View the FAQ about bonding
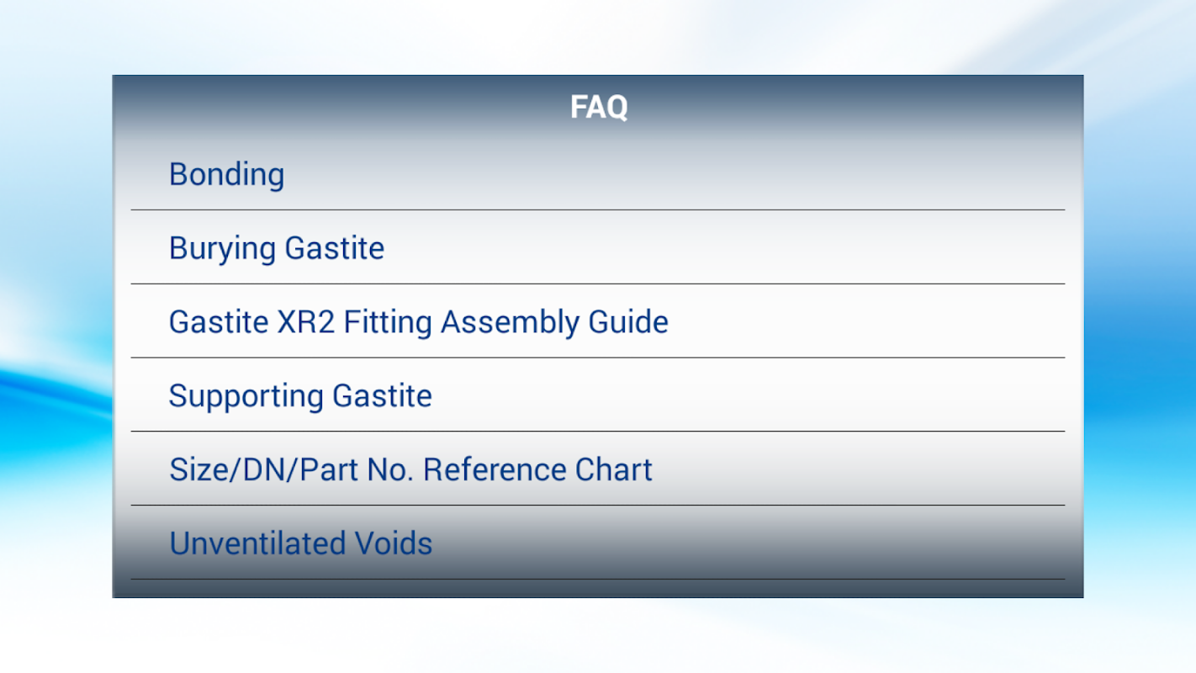 [x=227, y=175]
